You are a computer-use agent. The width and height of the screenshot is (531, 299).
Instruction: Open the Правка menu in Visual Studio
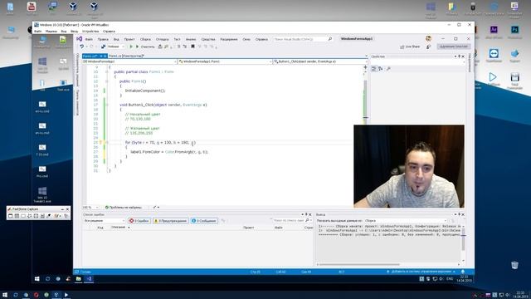(103, 39)
